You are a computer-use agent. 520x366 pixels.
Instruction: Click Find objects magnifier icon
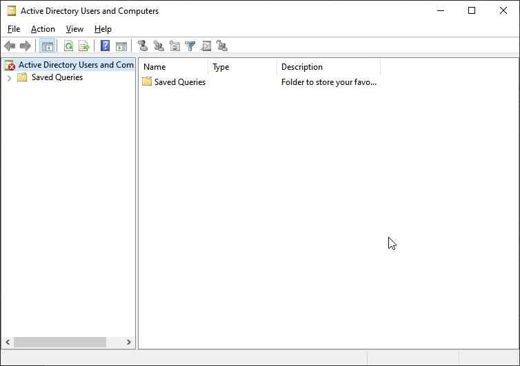pyautogui.click(x=206, y=46)
